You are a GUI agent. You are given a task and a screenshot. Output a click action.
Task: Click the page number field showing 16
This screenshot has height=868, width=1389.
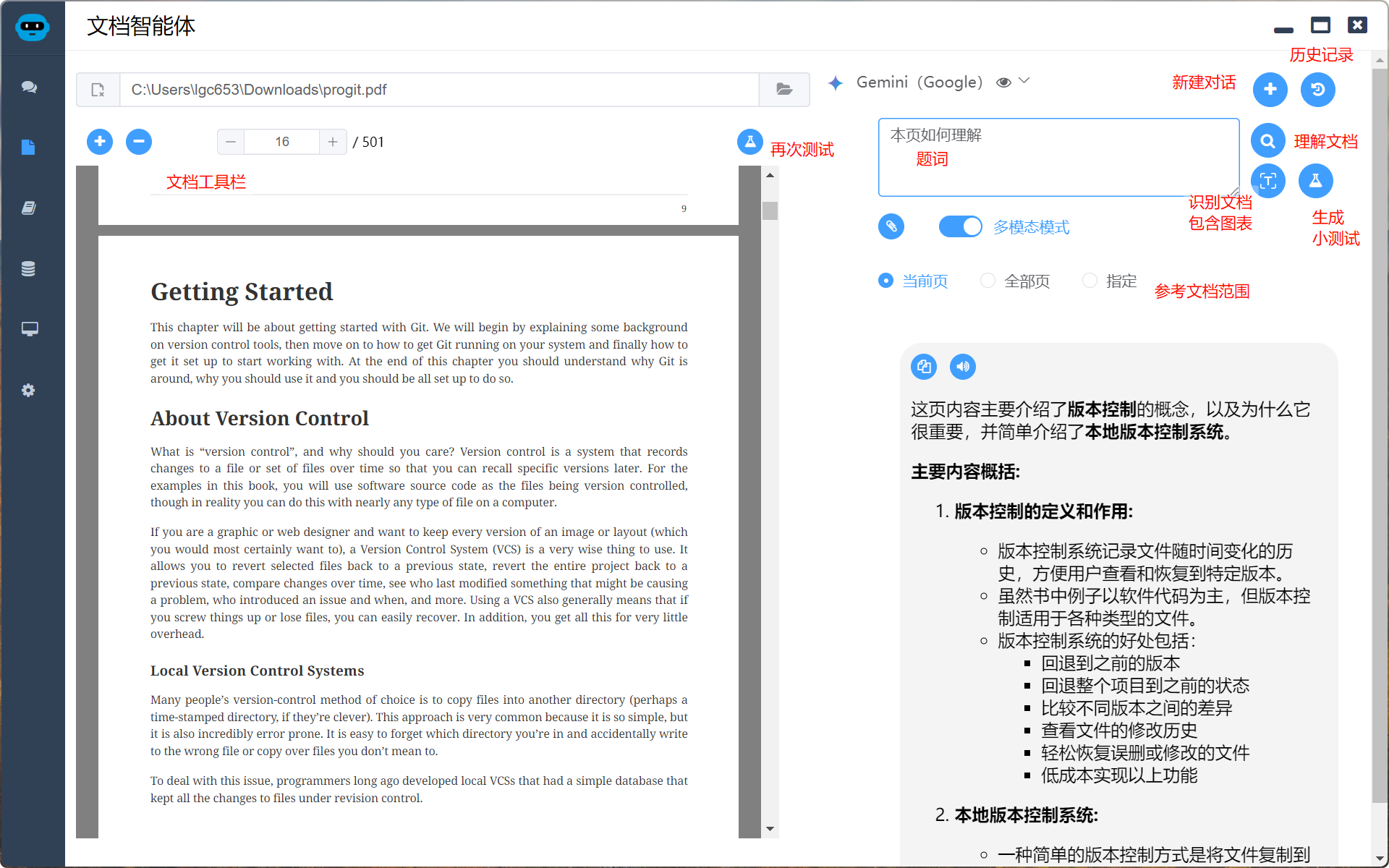pyautogui.click(x=282, y=142)
